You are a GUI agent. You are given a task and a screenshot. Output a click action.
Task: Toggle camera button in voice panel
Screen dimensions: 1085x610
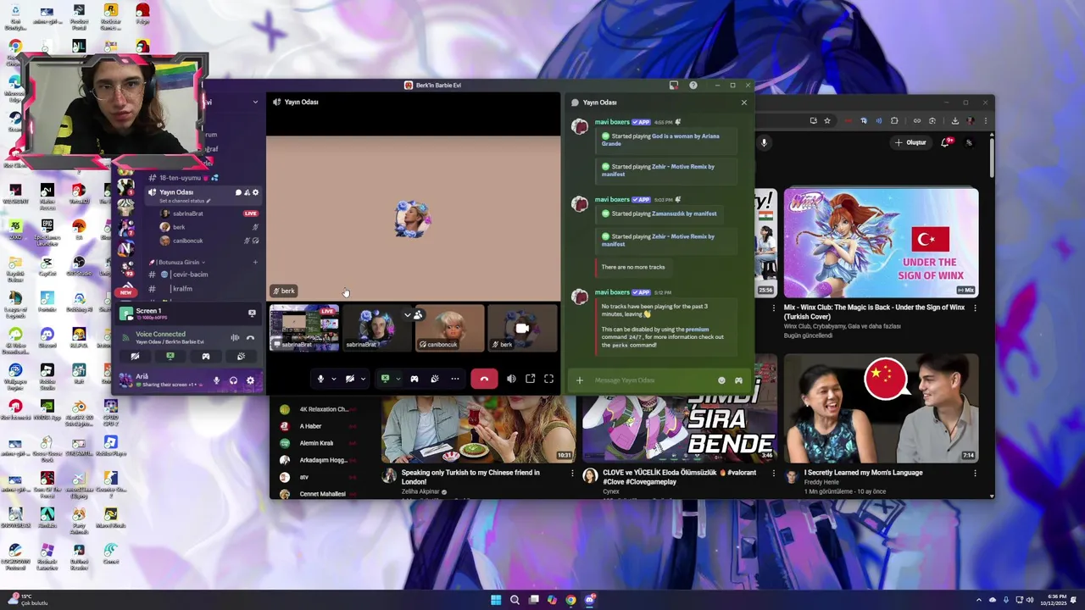(135, 357)
